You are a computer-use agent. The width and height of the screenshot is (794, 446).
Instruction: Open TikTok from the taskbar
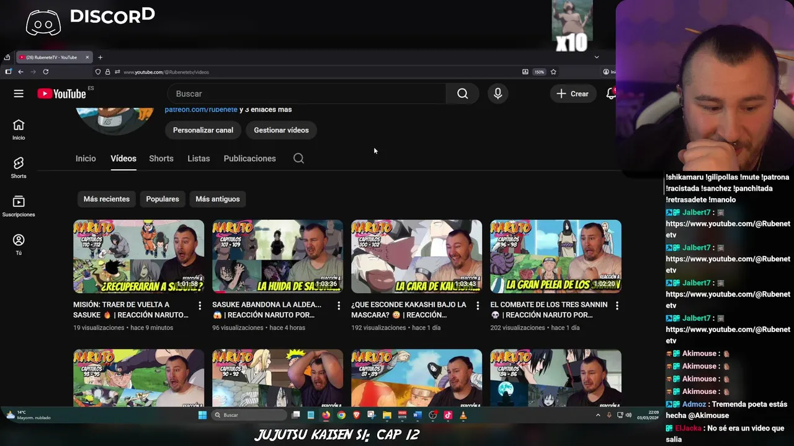tap(448, 415)
